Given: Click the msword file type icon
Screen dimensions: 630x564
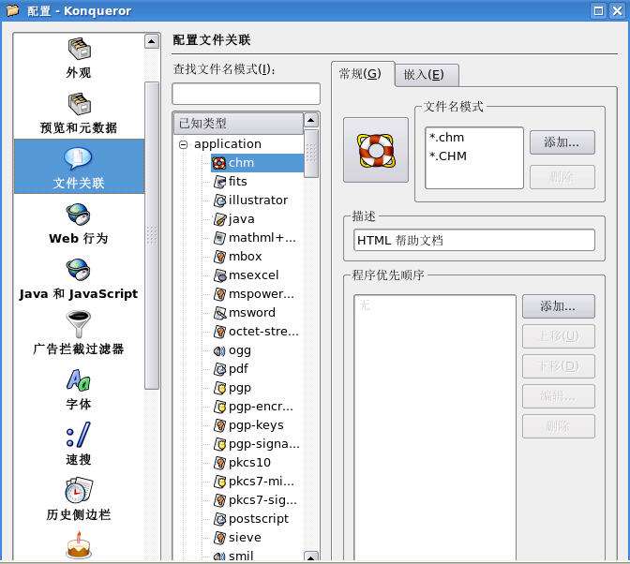Looking at the screenshot, I should click(219, 313).
